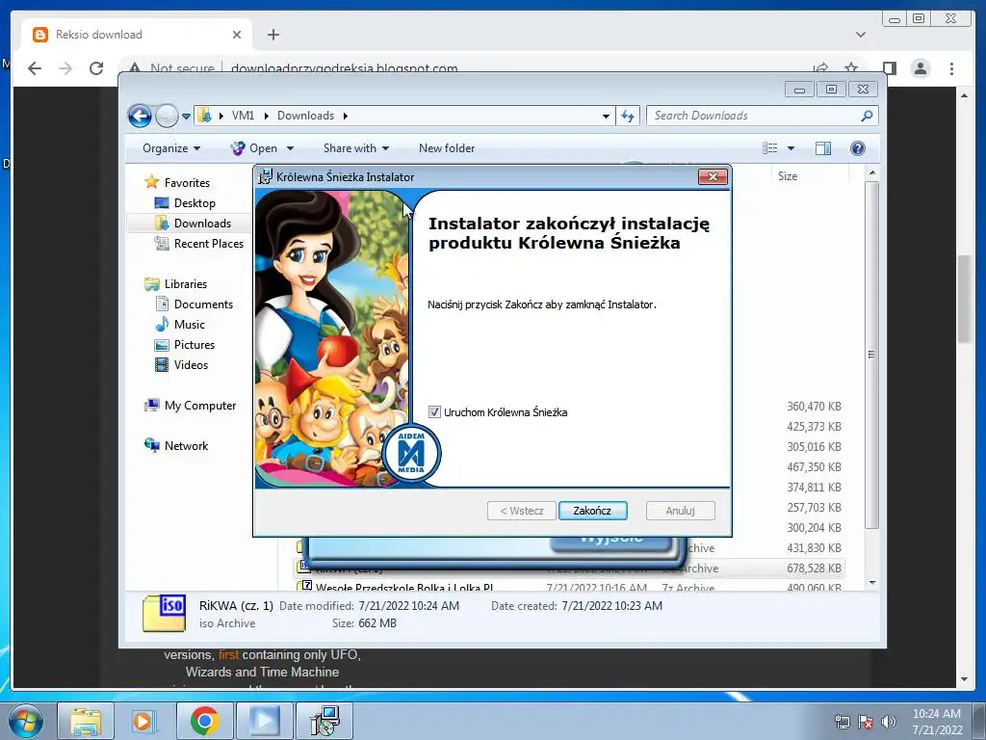The height and width of the screenshot is (740, 986).
Task: Open address bar history dropdown
Action: [x=606, y=116]
